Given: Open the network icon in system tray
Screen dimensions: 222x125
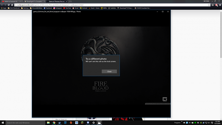Looking at the screenshot, I should coord(206,123).
